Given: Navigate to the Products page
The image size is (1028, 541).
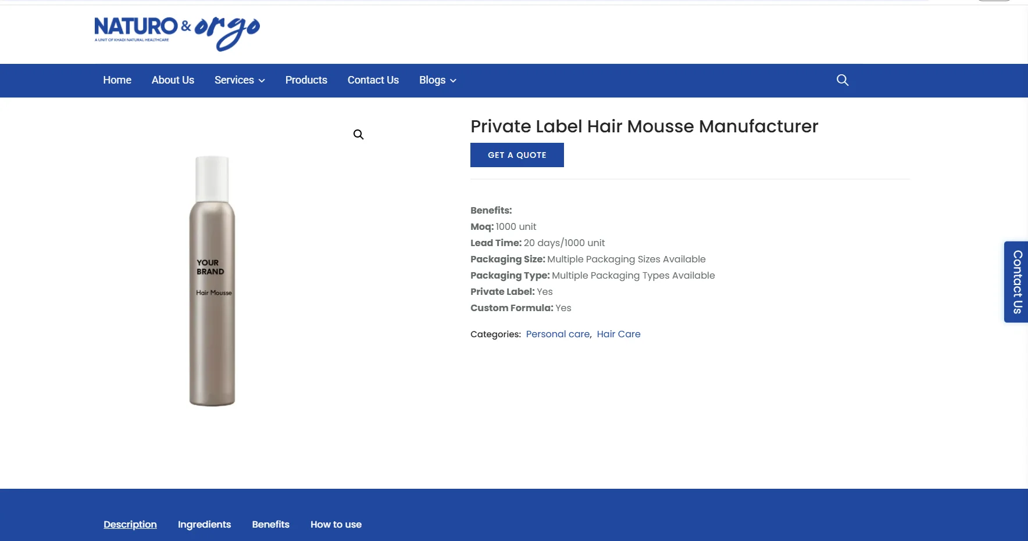Looking at the screenshot, I should 306,80.
